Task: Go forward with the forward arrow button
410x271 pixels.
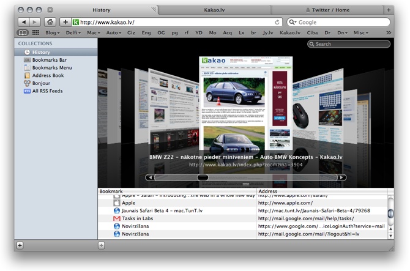Action: tap(34, 22)
